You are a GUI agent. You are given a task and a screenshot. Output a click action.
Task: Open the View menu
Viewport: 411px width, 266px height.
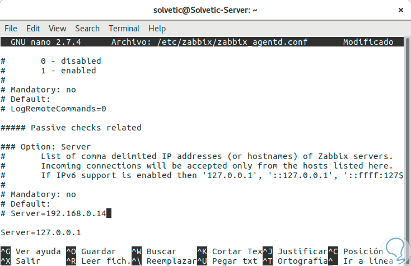tap(58, 29)
